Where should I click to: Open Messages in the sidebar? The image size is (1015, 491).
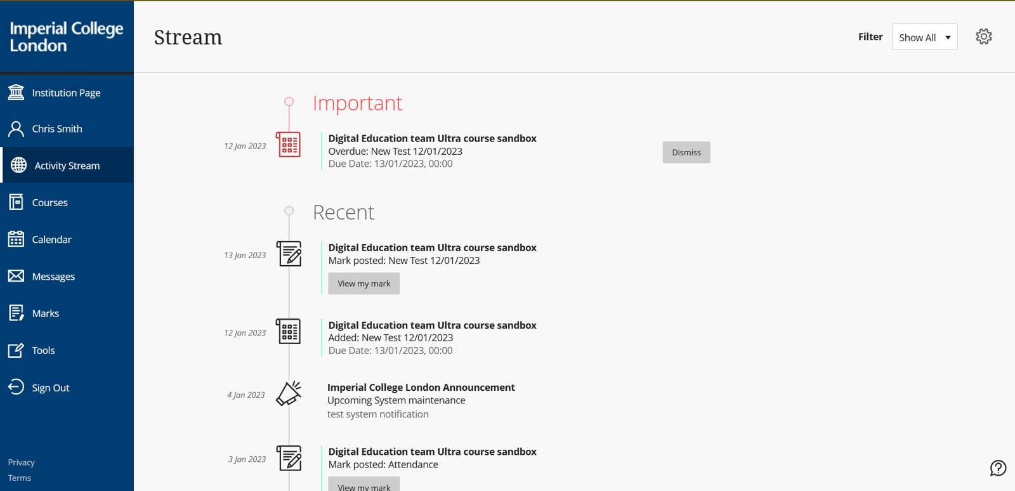tap(53, 277)
